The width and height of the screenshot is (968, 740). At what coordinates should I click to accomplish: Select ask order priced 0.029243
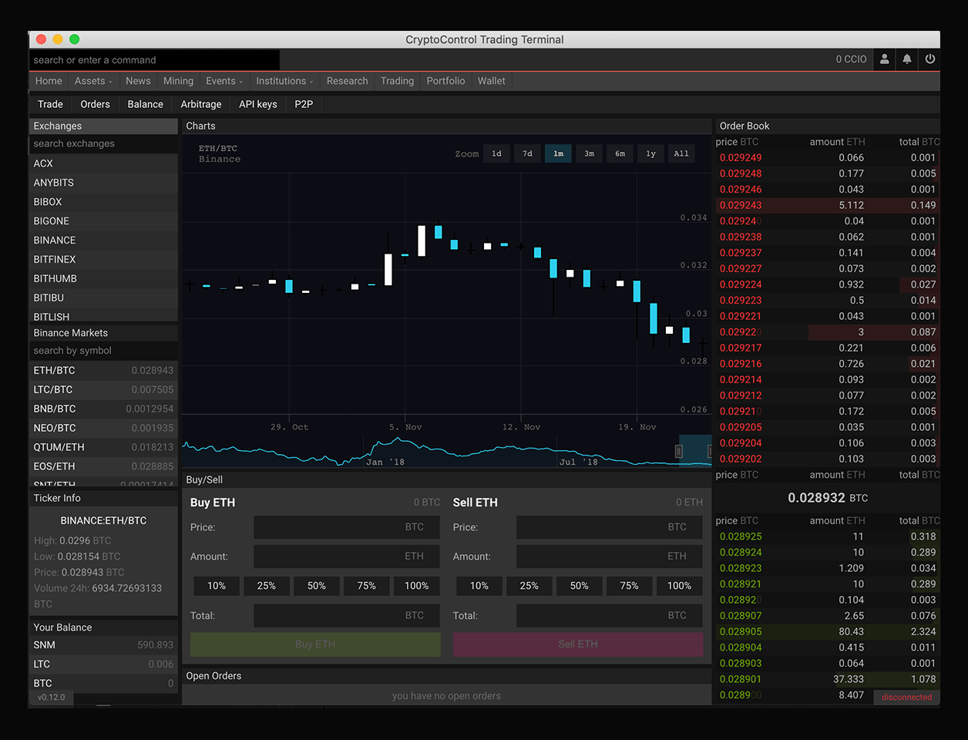pos(827,205)
